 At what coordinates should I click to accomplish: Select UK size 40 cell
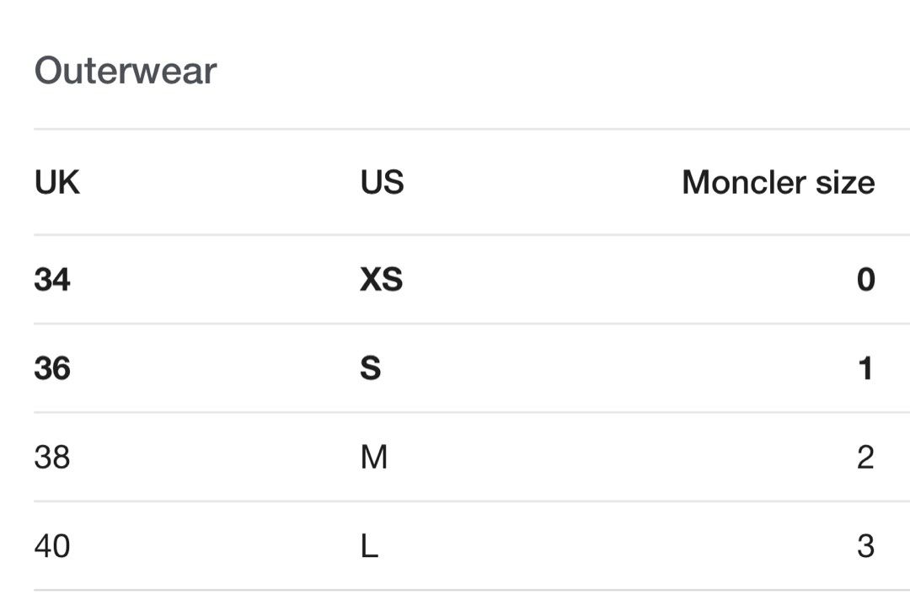click(x=52, y=546)
